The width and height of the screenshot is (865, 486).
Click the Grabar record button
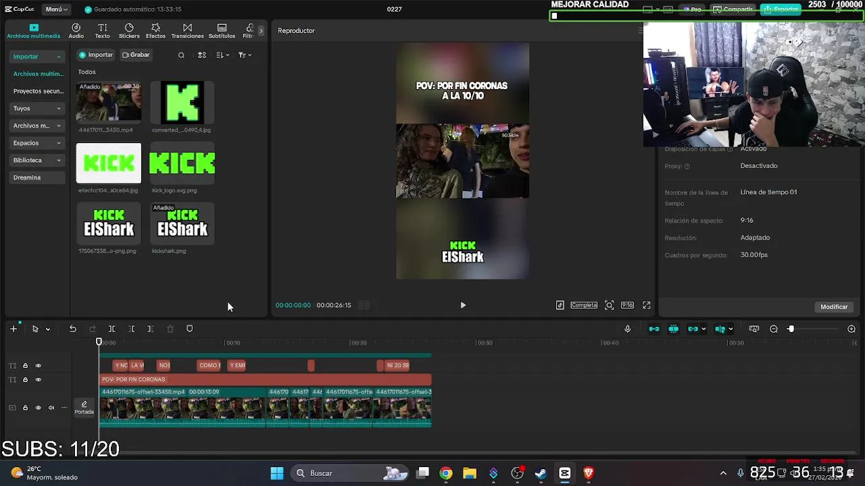[136, 55]
